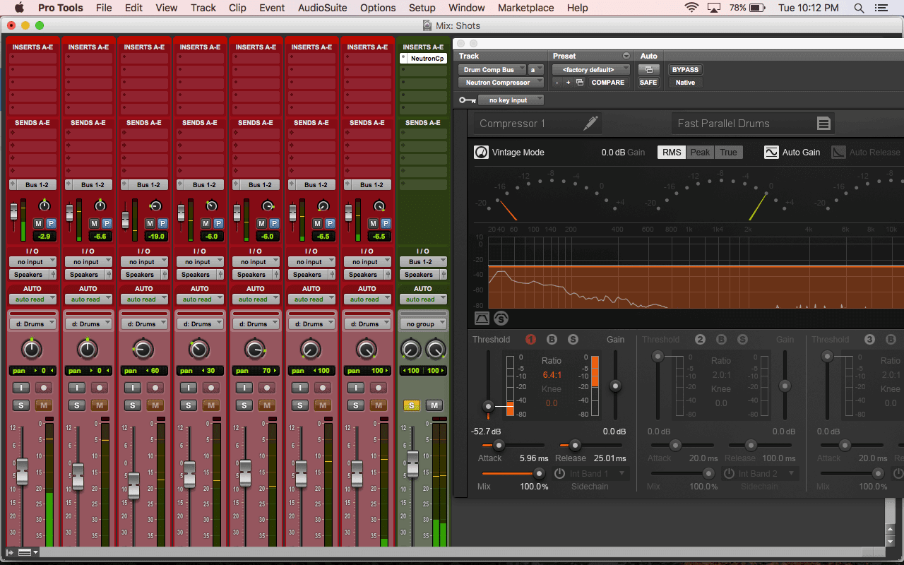Click the first track's pan knob
Screen dimensions: 904x565
[31, 348]
